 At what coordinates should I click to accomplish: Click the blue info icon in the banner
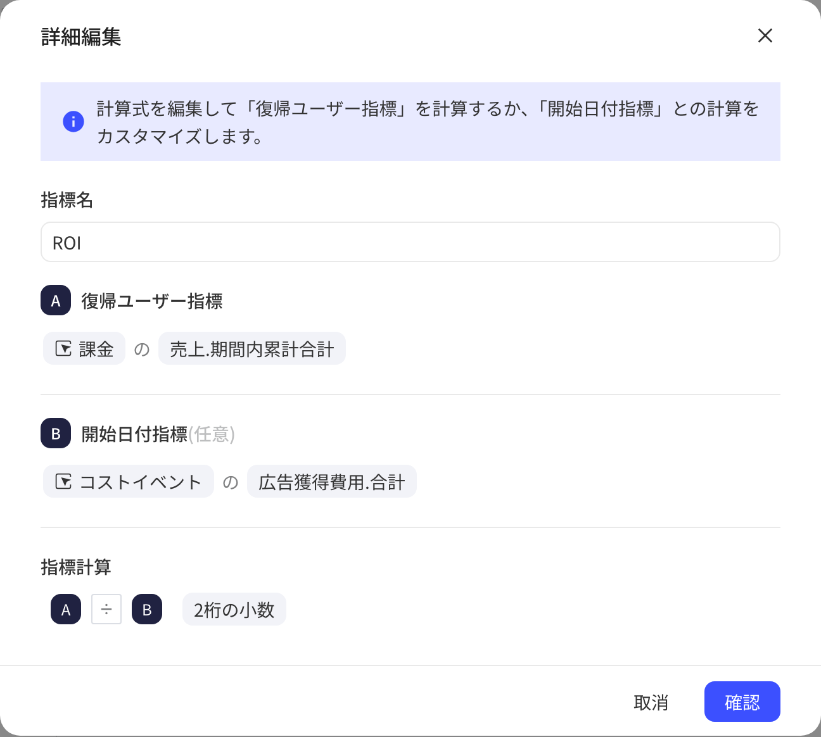click(x=73, y=122)
